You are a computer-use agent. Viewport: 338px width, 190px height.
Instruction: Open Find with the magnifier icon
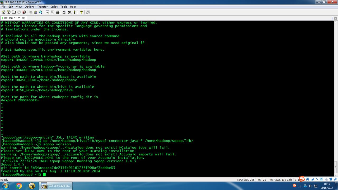(41, 12)
